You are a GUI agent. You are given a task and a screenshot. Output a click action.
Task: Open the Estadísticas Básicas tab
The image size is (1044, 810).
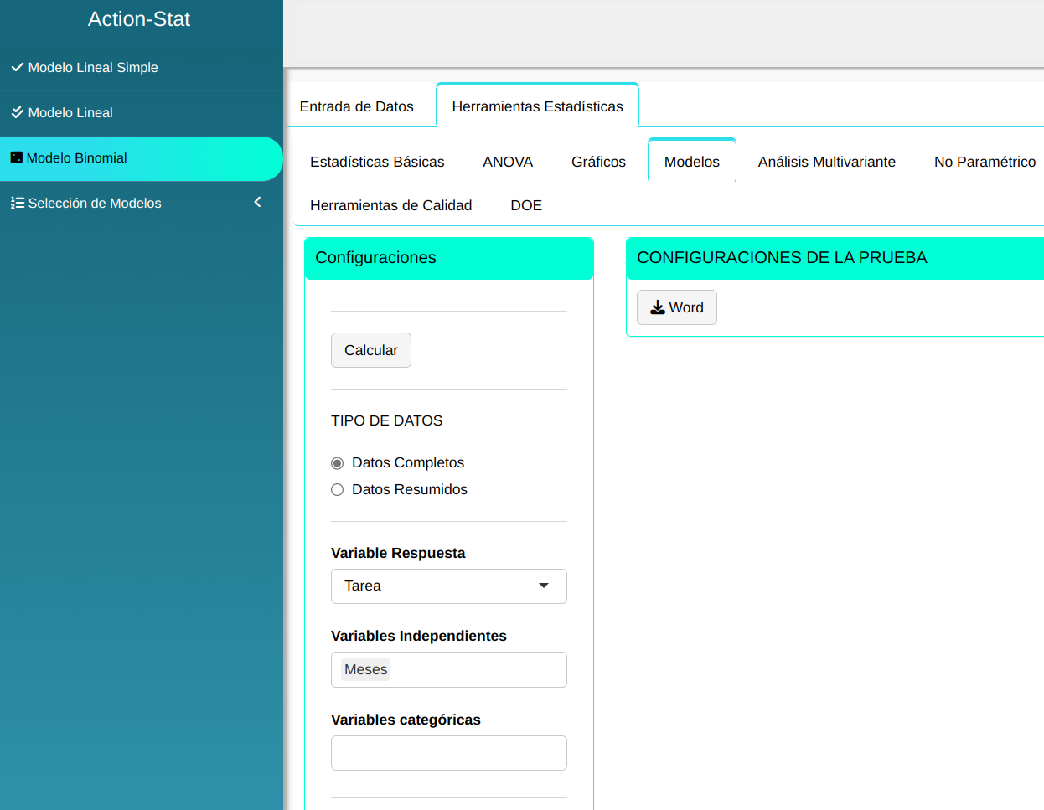(x=377, y=162)
